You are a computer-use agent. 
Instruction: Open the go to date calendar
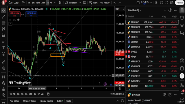[48, 94]
